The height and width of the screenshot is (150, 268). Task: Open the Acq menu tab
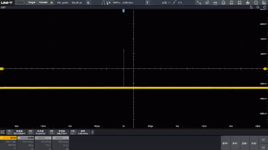point(215,2)
